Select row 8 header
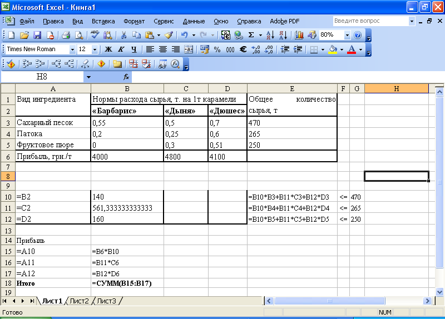 click(x=8, y=176)
